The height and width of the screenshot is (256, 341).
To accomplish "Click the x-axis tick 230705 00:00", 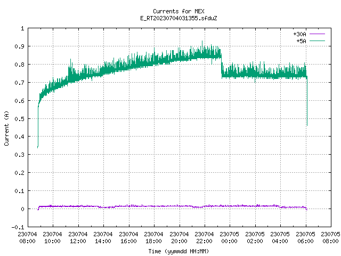I will pos(230,237).
